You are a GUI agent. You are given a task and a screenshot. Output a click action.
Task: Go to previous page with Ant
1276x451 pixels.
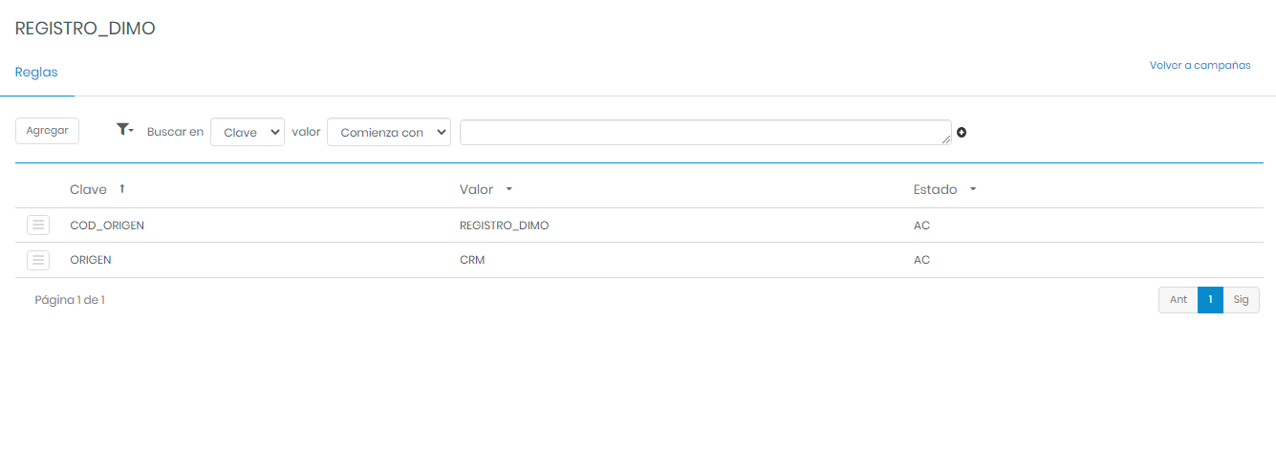click(1178, 300)
